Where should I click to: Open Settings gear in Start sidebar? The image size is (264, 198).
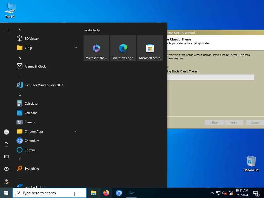[x=6, y=169]
